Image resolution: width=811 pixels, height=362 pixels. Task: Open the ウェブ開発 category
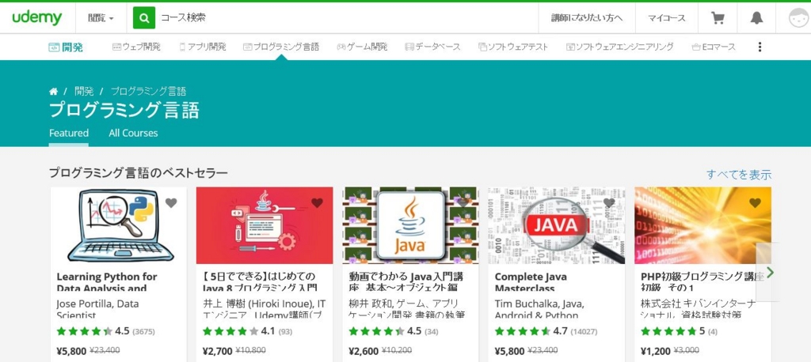point(136,47)
